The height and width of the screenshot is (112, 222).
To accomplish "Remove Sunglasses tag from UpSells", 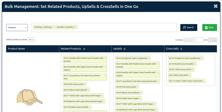I will pos(149,58).
